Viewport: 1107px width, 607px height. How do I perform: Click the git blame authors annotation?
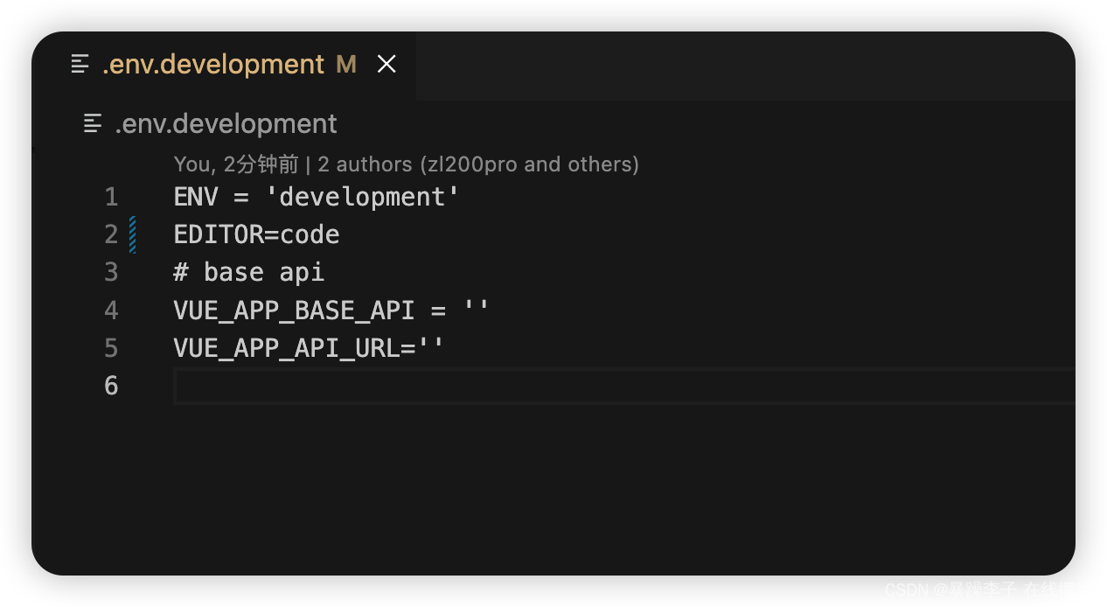pos(406,164)
